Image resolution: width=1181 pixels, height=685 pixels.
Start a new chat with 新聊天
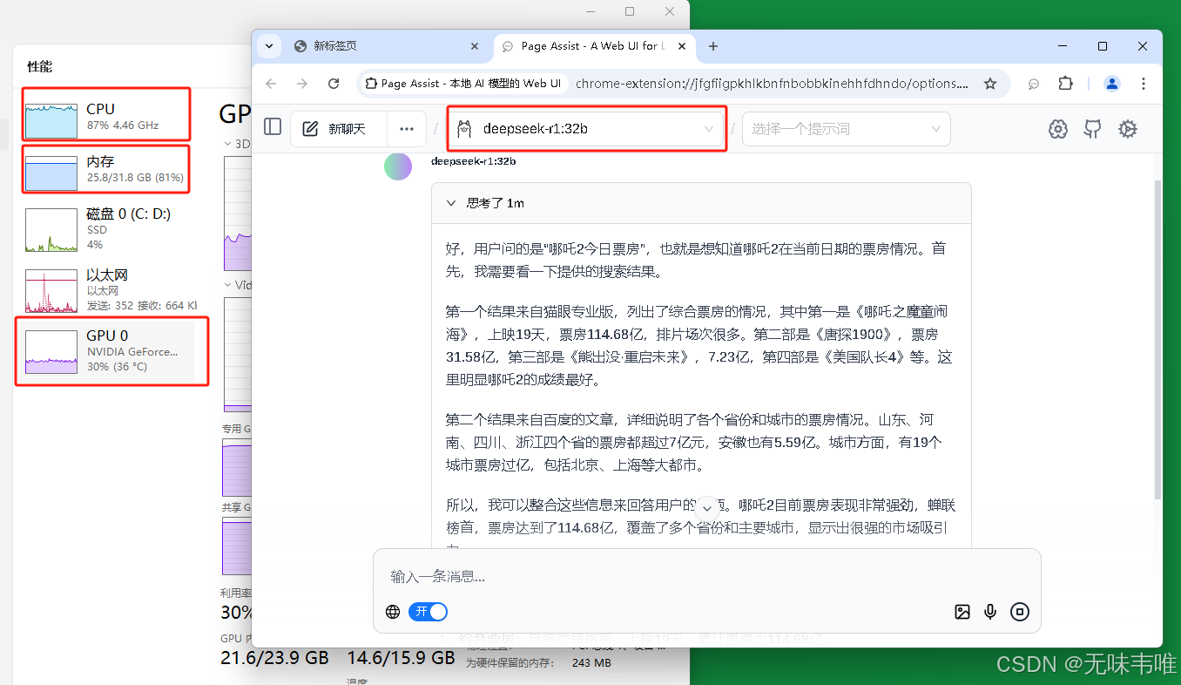click(338, 129)
